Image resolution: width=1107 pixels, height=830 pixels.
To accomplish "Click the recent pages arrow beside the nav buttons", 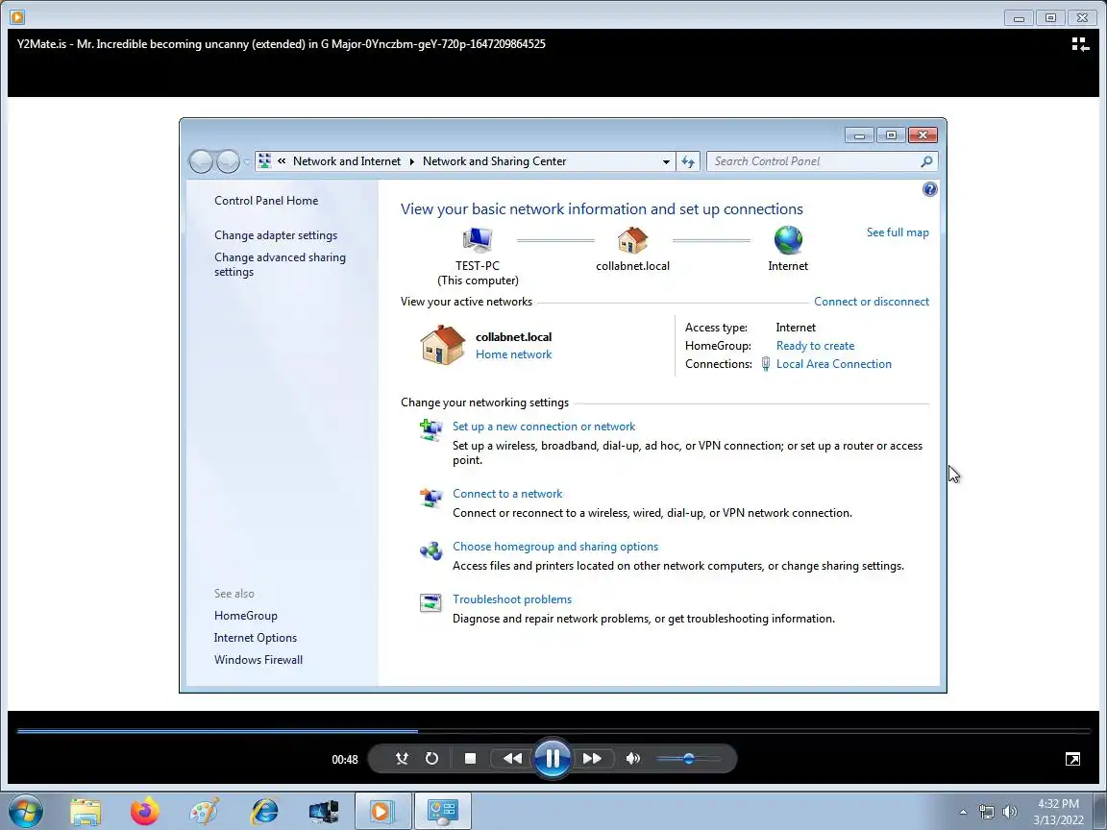I will 247,162.
